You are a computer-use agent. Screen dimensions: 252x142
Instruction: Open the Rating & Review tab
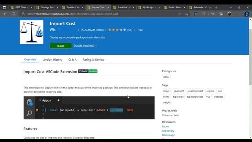tap(94, 60)
